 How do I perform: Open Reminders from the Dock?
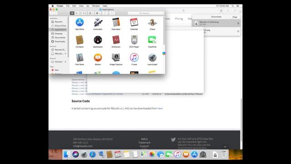point(135,154)
